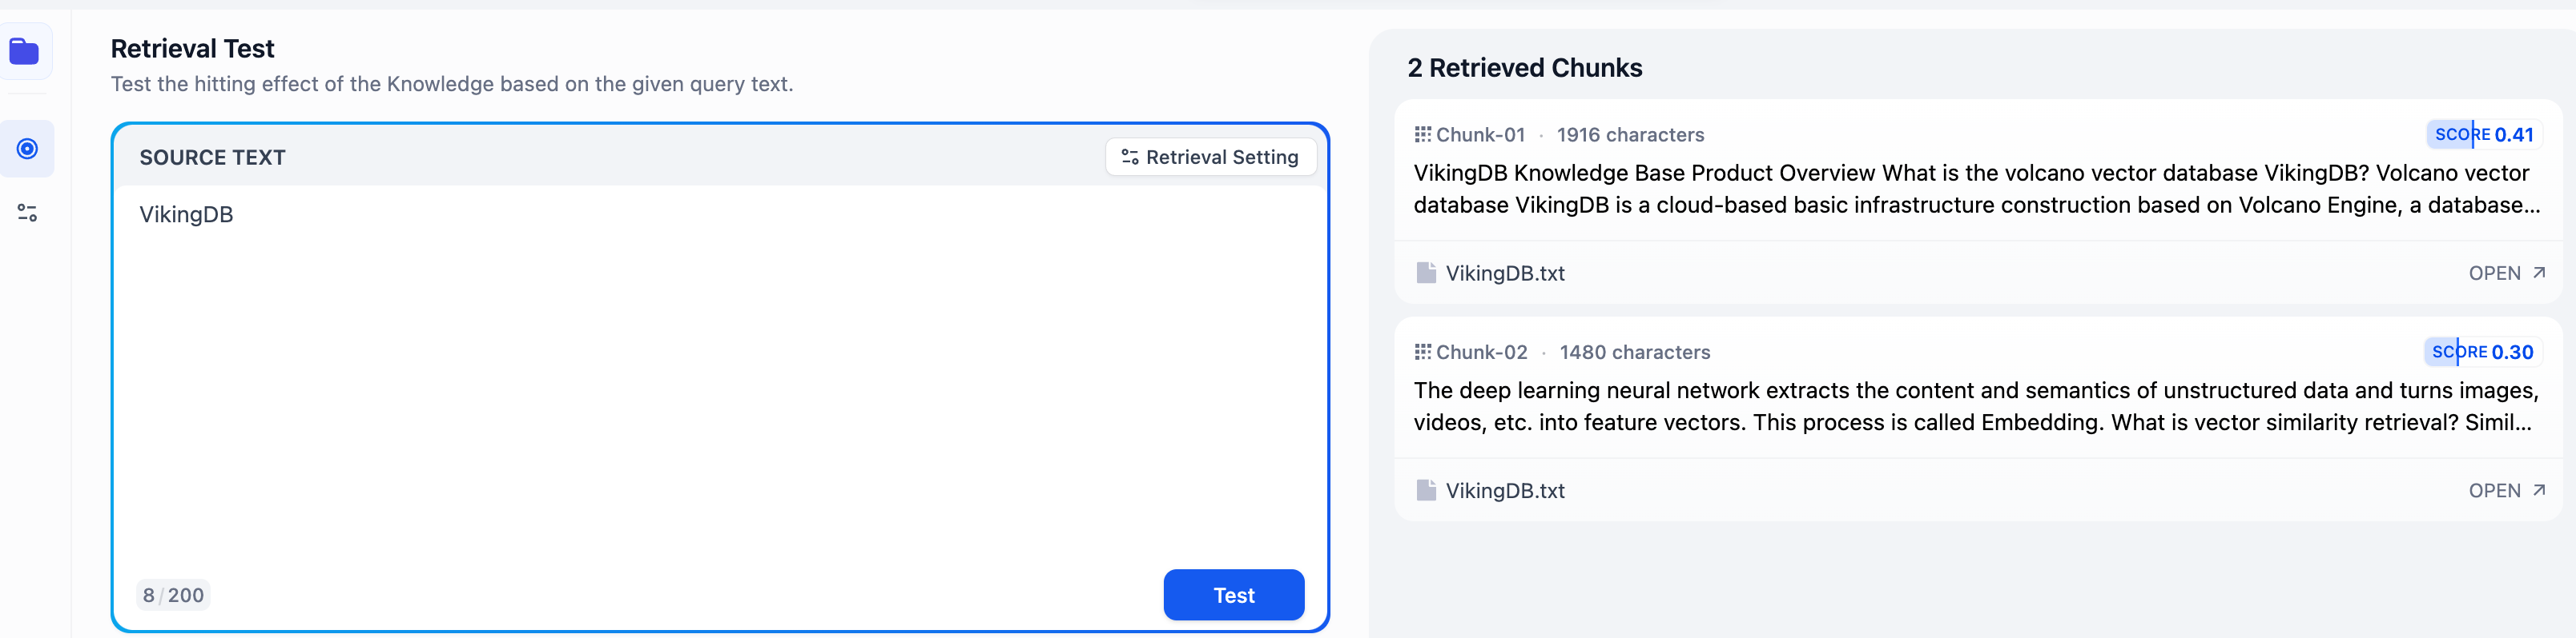Open the source document for Chunk-01
This screenshot has width=2576, height=638.
tap(2505, 273)
